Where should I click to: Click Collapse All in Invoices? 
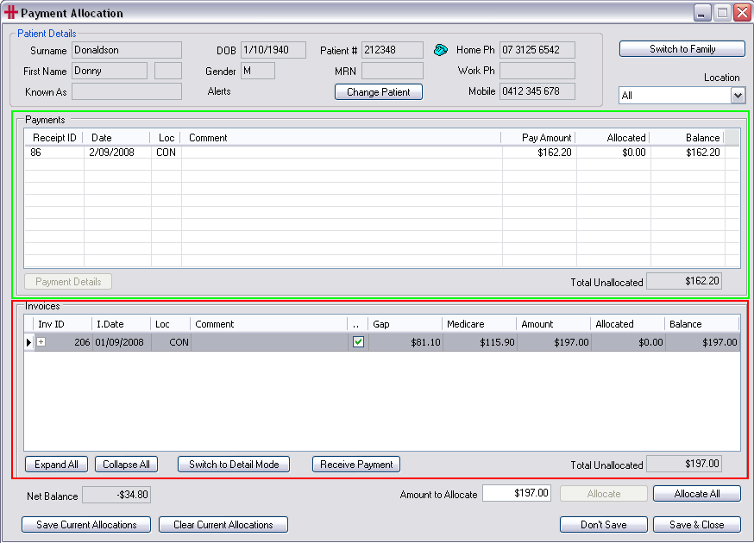pos(126,465)
